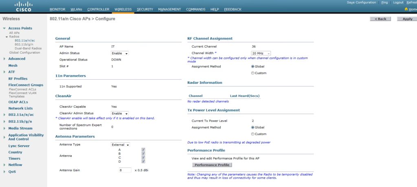Uncheck the Antenna C checkbox
This screenshot has width=417, height=187.
click(143, 158)
